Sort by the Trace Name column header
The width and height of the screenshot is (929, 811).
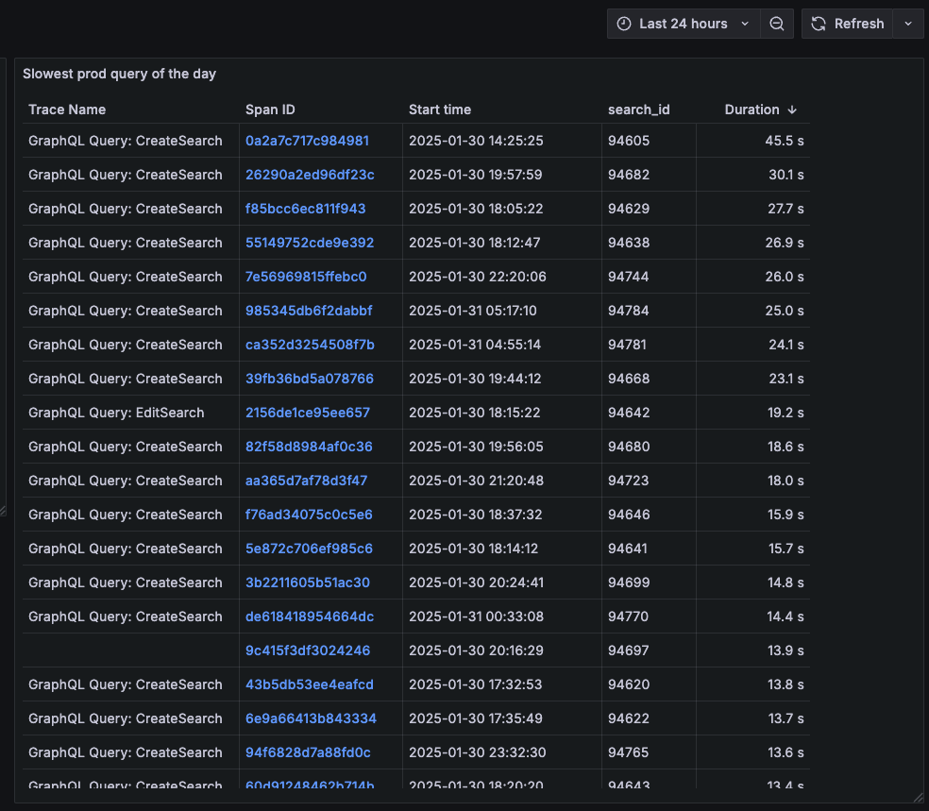67,110
